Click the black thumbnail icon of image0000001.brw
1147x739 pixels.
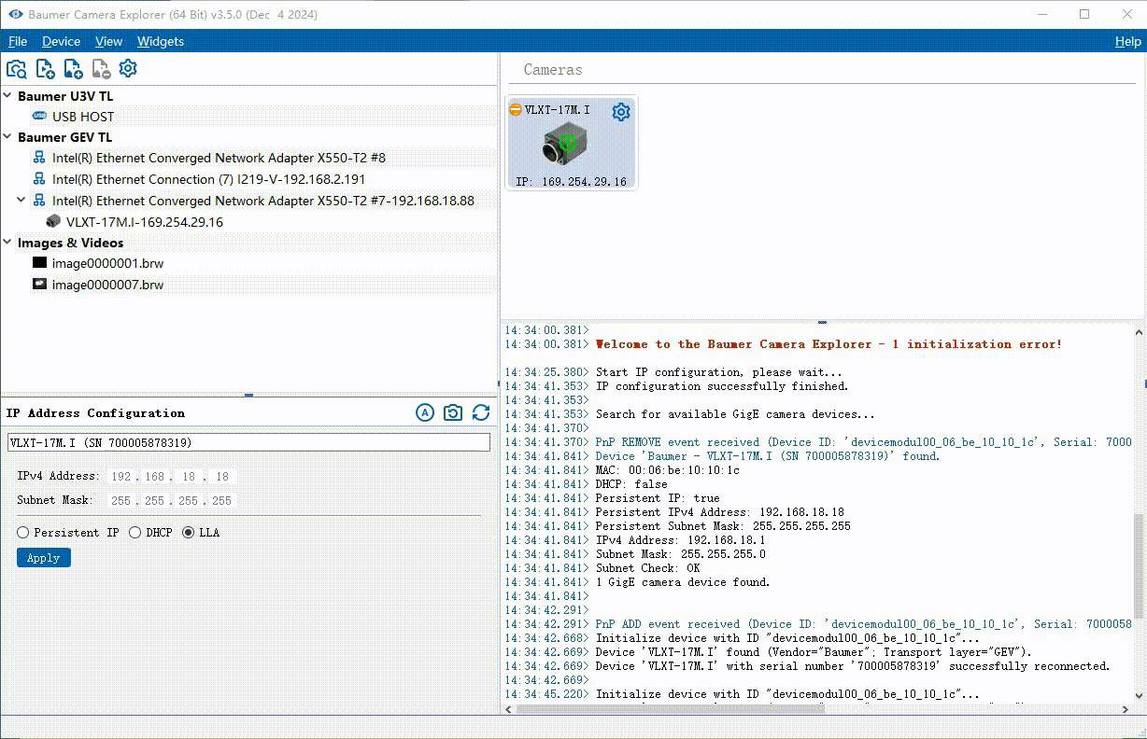39,263
